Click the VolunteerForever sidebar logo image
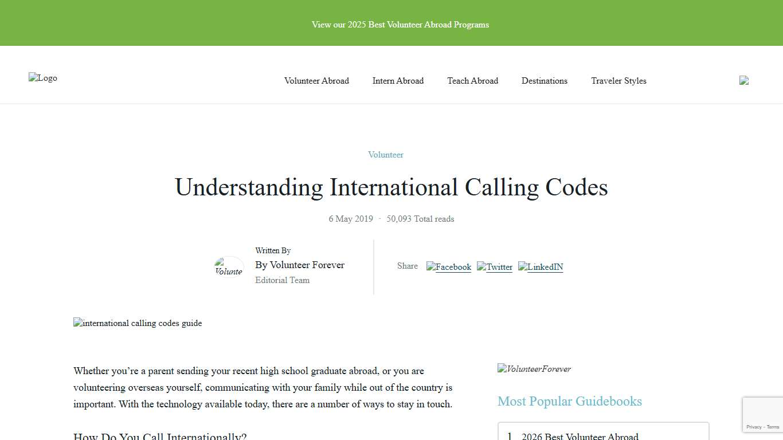 (x=534, y=369)
